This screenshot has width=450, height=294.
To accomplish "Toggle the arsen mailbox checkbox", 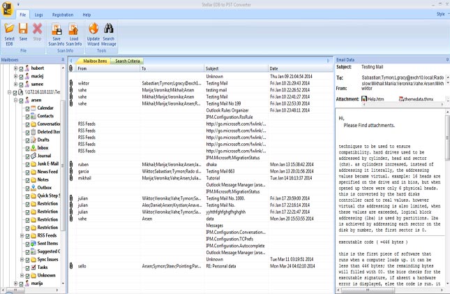I will (x=21, y=101).
